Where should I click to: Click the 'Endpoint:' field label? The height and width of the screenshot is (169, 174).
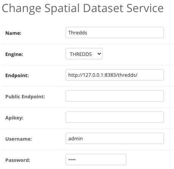pyautogui.click(x=17, y=76)
